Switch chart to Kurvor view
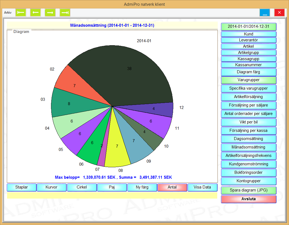Image resolution: width=289 pixels, height=225 pixels. tap(52, 187)
